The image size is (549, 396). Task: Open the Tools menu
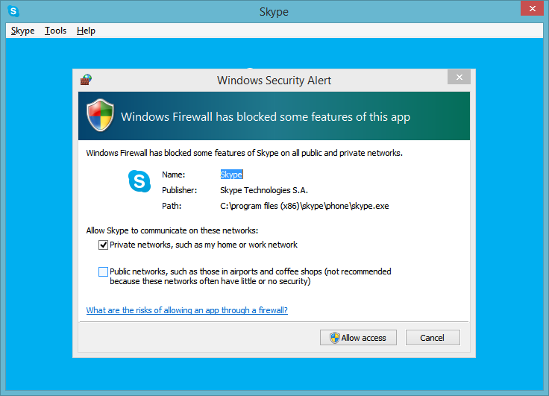(x=55, y=31)
